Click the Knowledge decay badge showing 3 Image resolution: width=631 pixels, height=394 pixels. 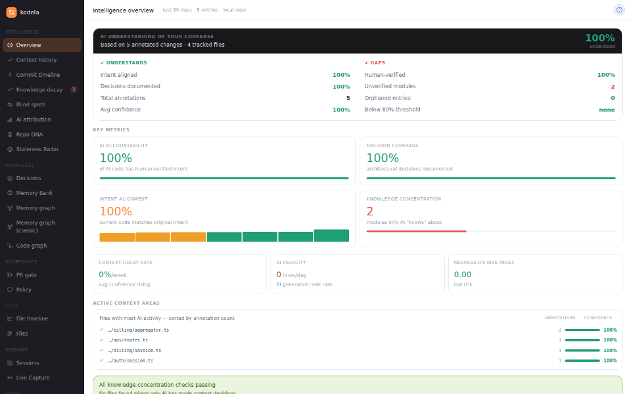(74, 90)
